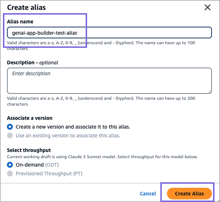Click the (PT) abbreviation text
This screenshot has height=202, width=220.
pos(78,174)
